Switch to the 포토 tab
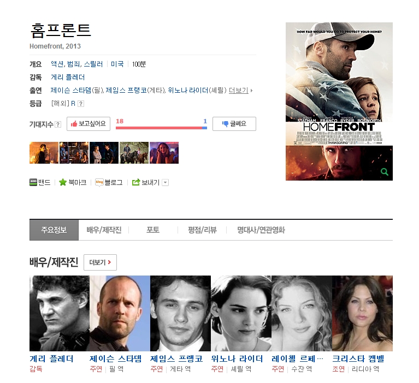419x383 pixels. 153,230
